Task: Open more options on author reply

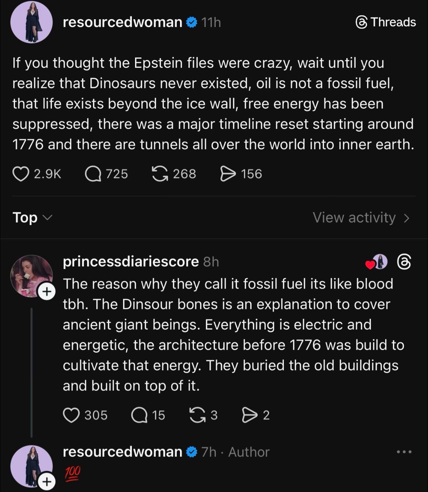Action: (404, 452)
